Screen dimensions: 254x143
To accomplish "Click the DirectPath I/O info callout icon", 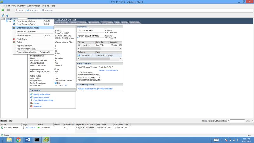I will click(x=66, y=85).
